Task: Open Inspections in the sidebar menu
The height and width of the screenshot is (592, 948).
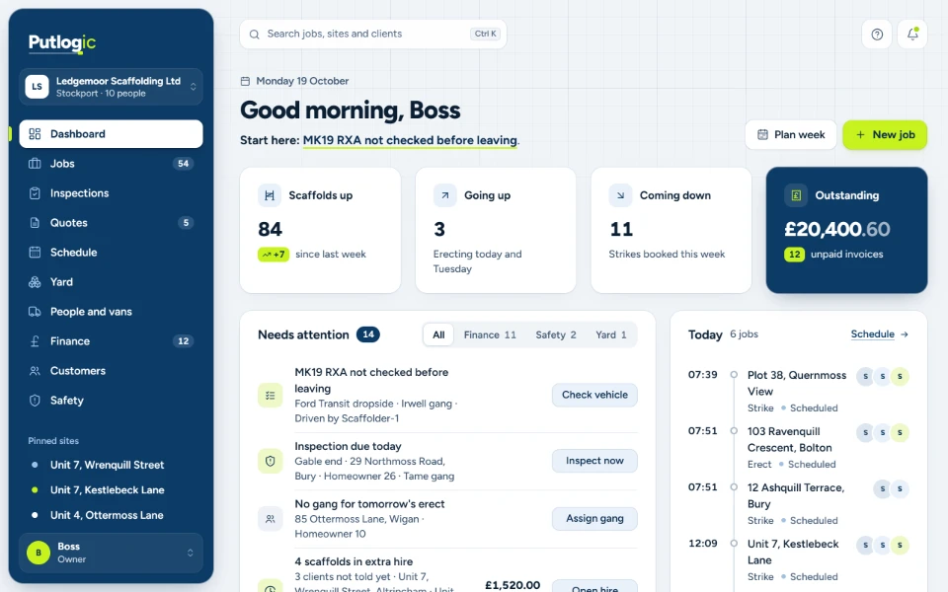Action: coord(112,193)
